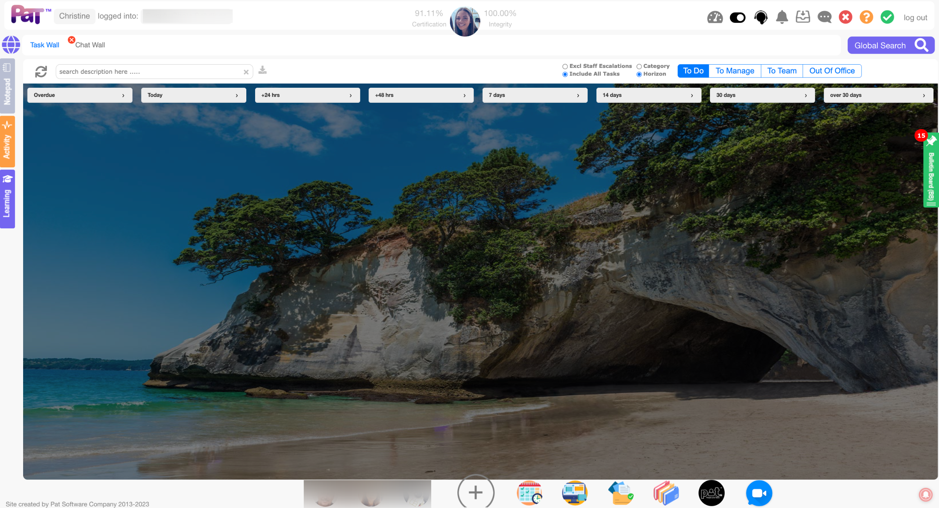Image resolution: width=939 pixels, height=508 pixels.
Task: Switch to the To Manage tab
Action: click(735, 71)
